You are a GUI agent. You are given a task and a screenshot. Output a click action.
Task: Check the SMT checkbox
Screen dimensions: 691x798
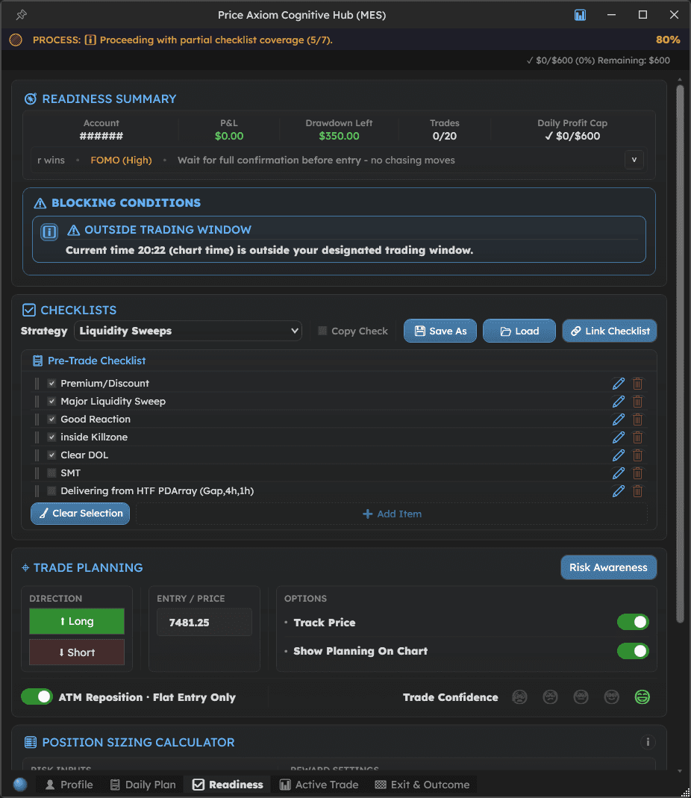tap(51, 473)
